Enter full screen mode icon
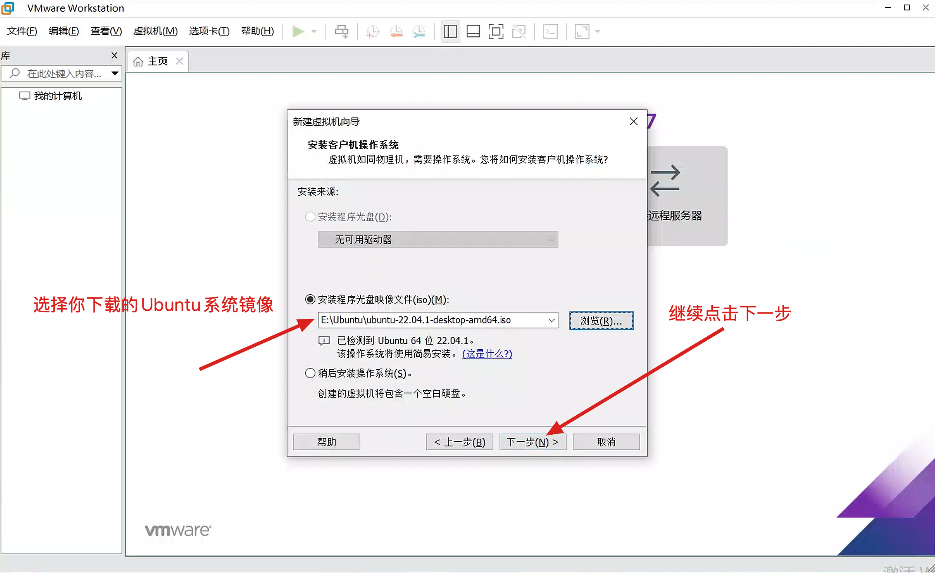The image size is (935, 573). pos(496,31)
